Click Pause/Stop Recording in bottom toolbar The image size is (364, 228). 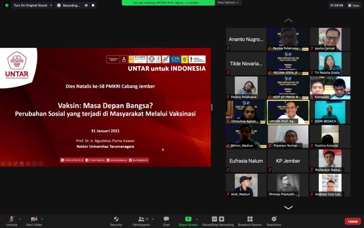(x=218, y=221)
